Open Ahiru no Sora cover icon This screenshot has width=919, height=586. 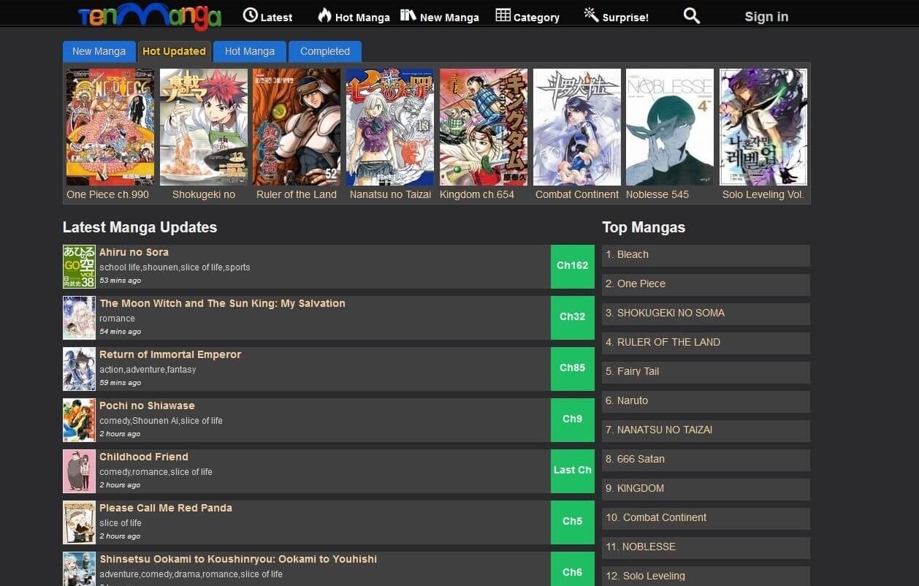pyautogui.click(x=79, y=267)
